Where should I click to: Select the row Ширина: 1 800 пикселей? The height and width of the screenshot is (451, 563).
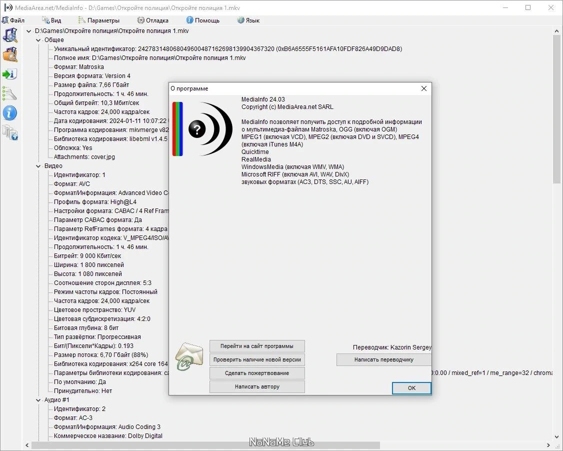tap(88, 265)
